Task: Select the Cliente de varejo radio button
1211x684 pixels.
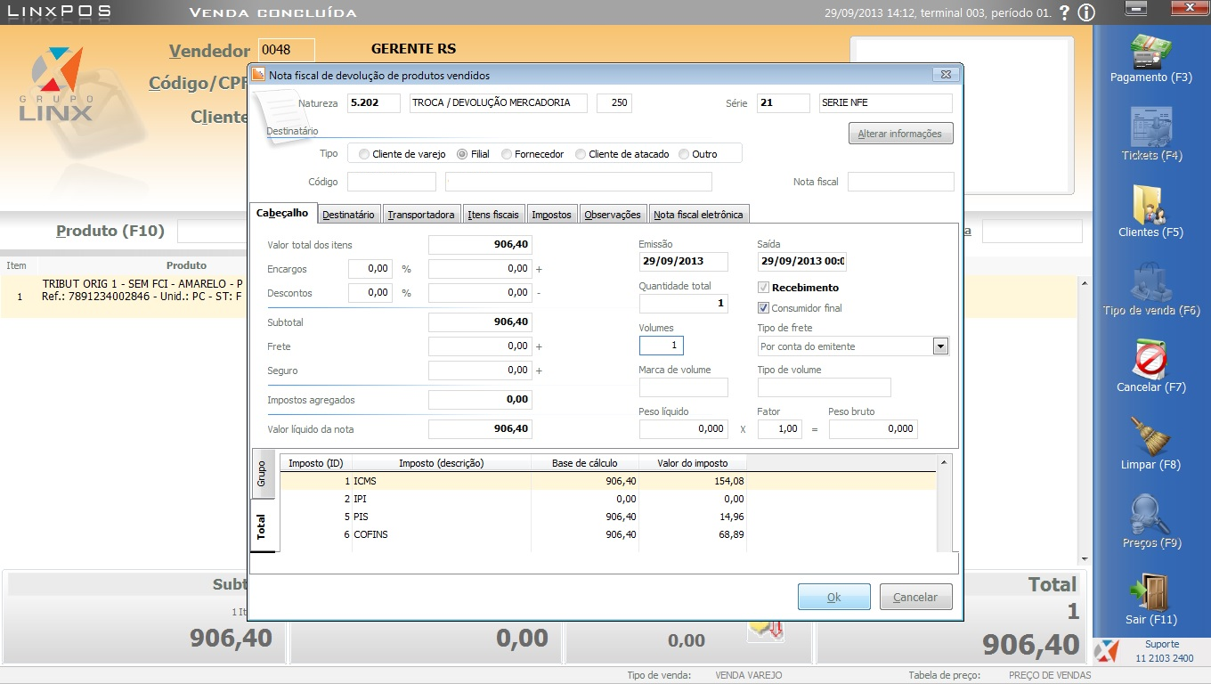Action: click(x=364, y=154)
